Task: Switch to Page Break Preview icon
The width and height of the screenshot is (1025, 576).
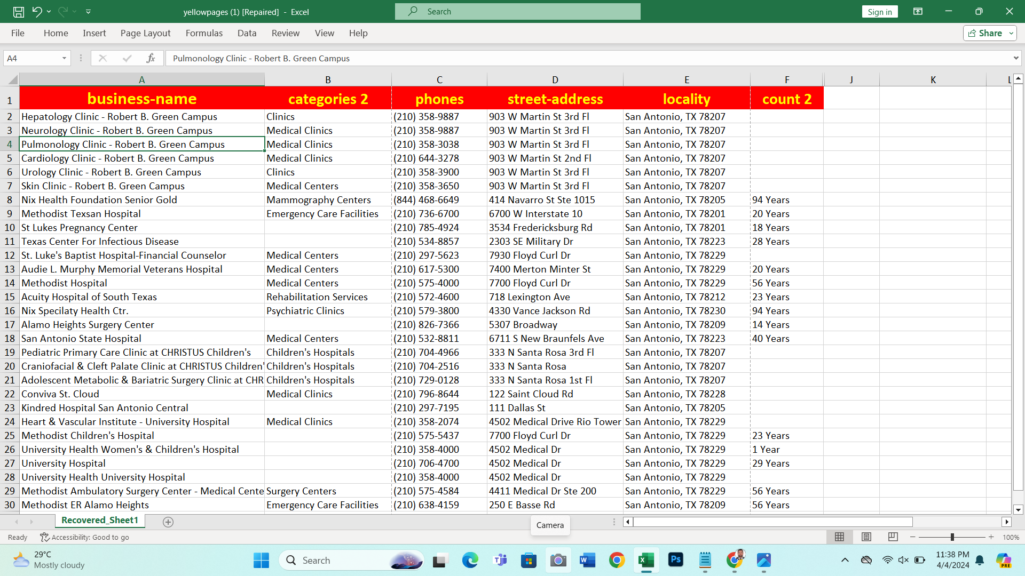Action: tap(893, 537)
